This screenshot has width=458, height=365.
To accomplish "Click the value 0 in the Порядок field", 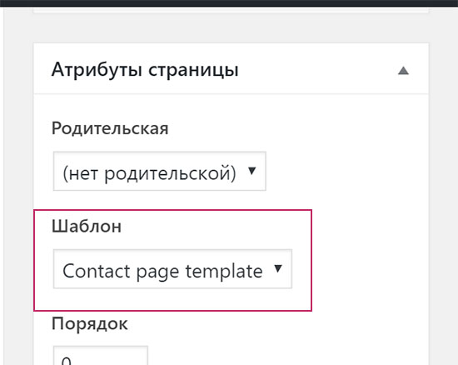I will [67, 360].
